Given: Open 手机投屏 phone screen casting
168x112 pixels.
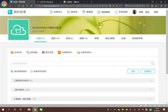Looking at the screenshot, I should pyautogui.click(x=121, y=12).
